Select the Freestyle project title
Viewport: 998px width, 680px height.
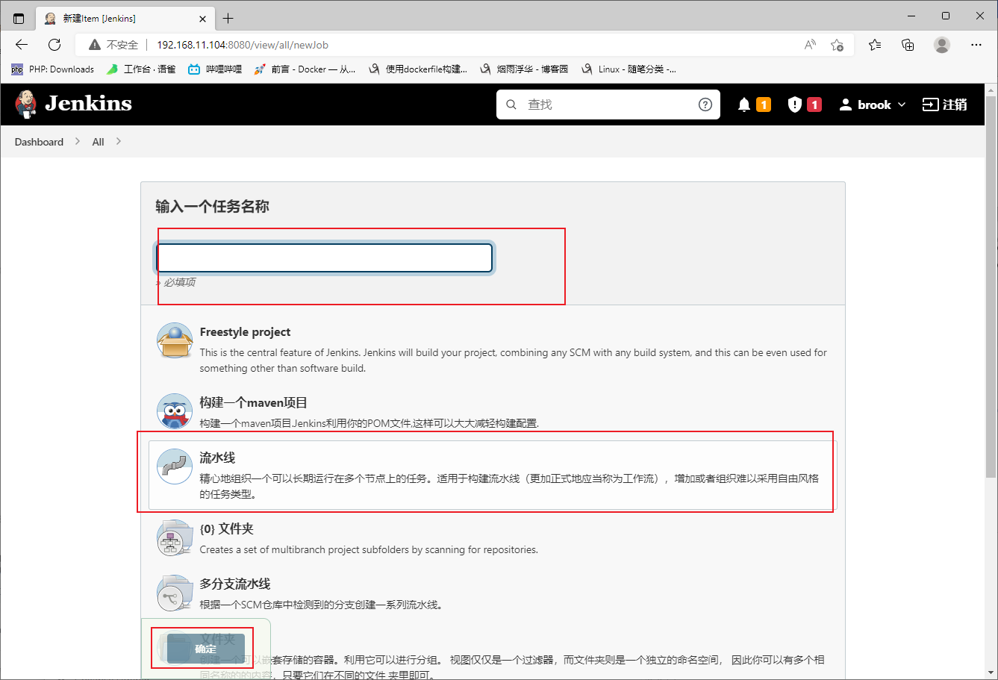tap(245, 332)
